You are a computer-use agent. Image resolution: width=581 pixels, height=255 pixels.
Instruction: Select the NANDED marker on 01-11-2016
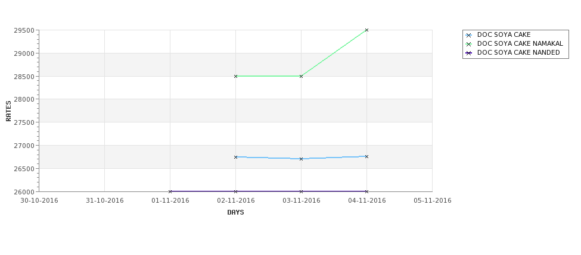point(170,191)
